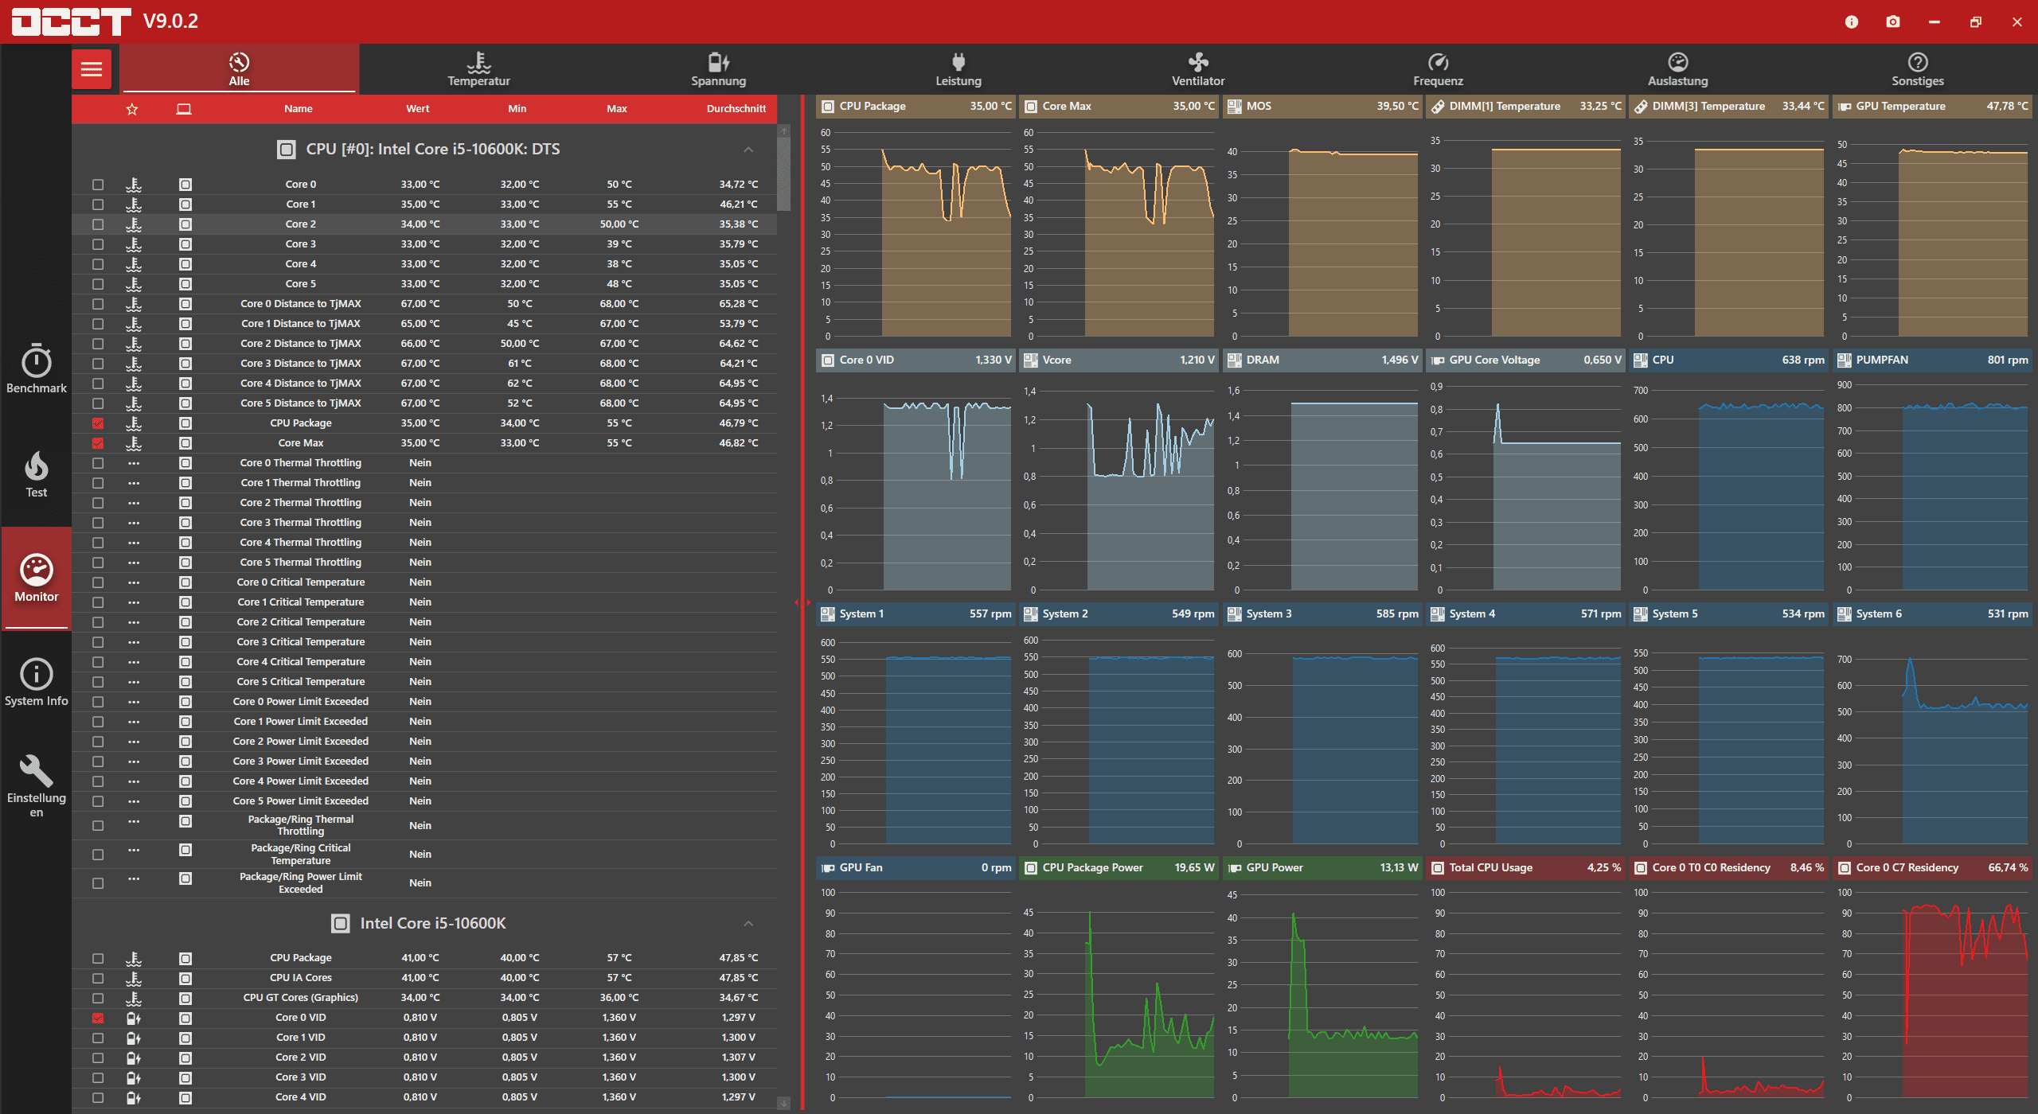Click the DIMM[1] Temperature graph header icon
The height and width of the screenshot is (1114, 2038).
pos(1438,106)
